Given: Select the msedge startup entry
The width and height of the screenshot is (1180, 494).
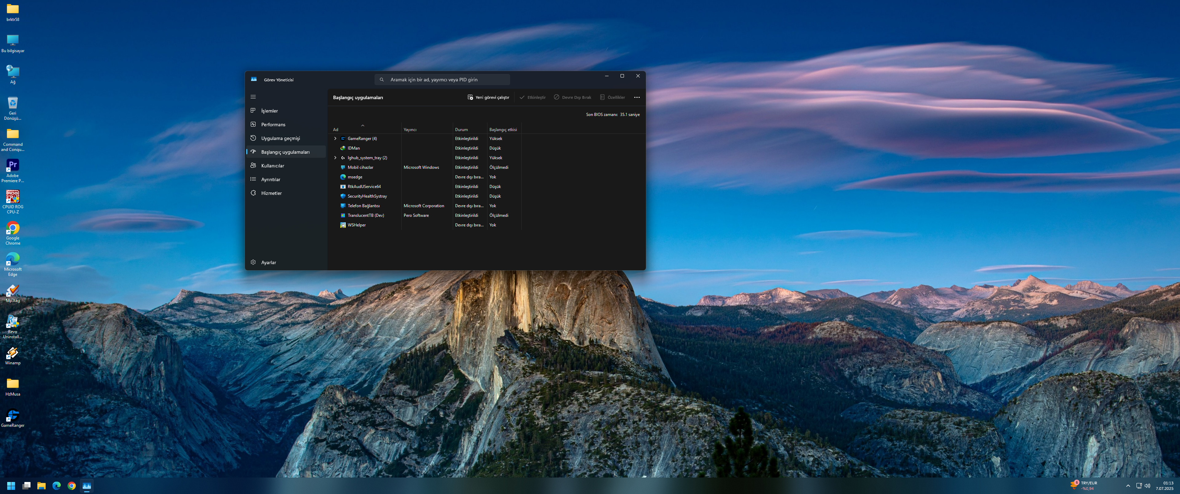Looking at the screenshot, I should click(355, 177).
